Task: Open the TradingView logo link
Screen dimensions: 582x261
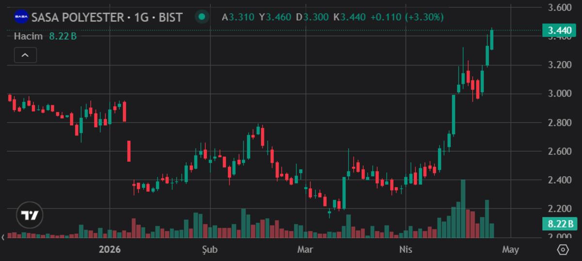Action: [30, 215]
